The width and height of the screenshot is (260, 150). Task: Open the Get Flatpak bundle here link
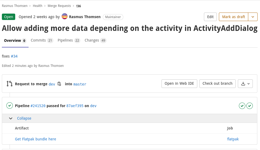pos(36,139)
